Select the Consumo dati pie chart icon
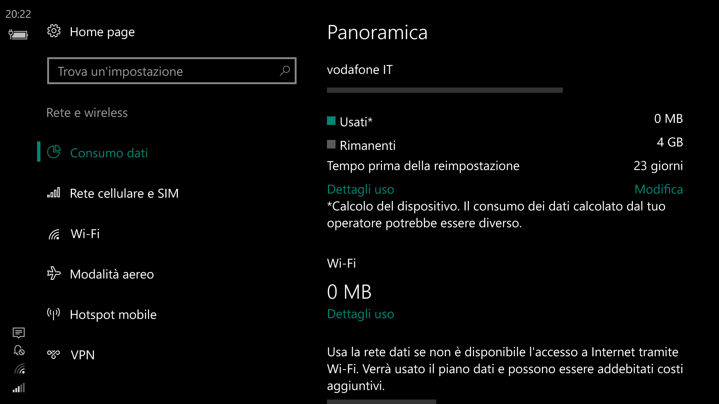The width and height of the screenshot is (719, 404). click(x=54, y=152)
